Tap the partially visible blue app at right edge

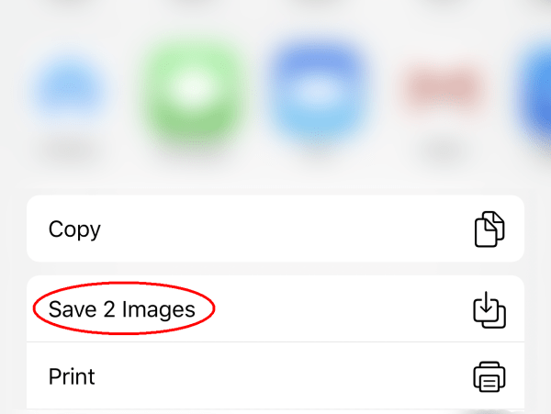[537, 87]
